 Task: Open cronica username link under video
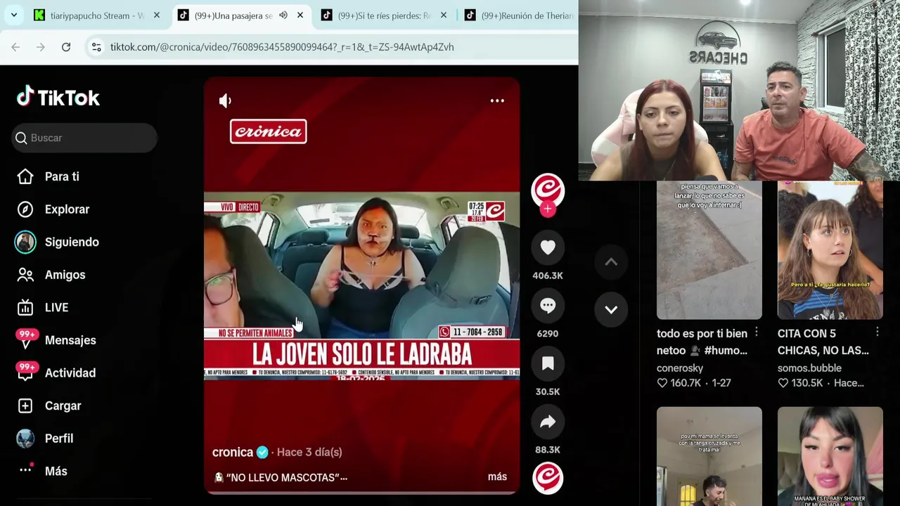coord(233,452)
